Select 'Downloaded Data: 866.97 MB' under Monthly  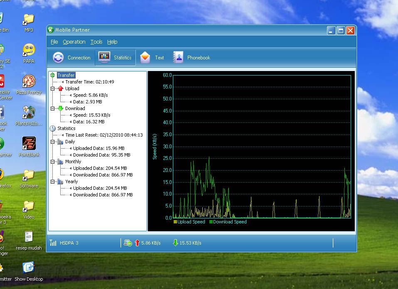point(103,175)
